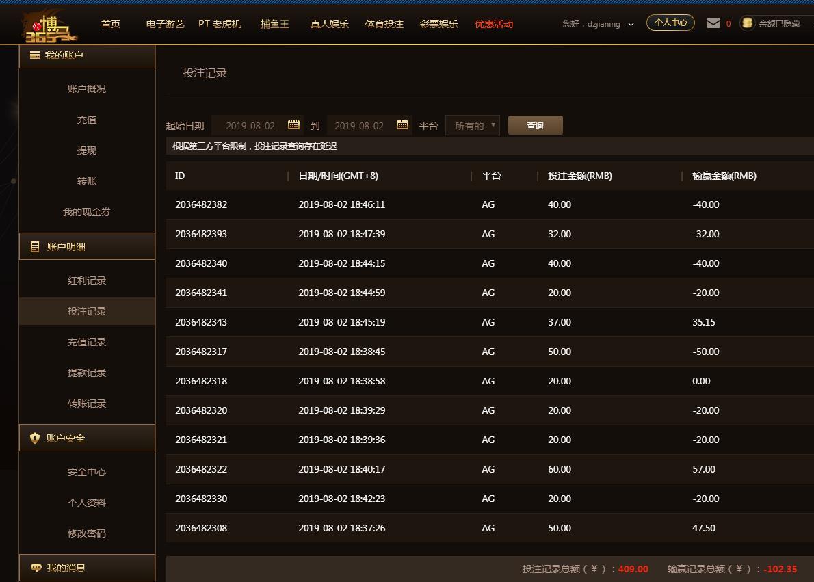Click 余额已隐藏 balance text
This screenshot has height=582, width=814.
[779, 24]
